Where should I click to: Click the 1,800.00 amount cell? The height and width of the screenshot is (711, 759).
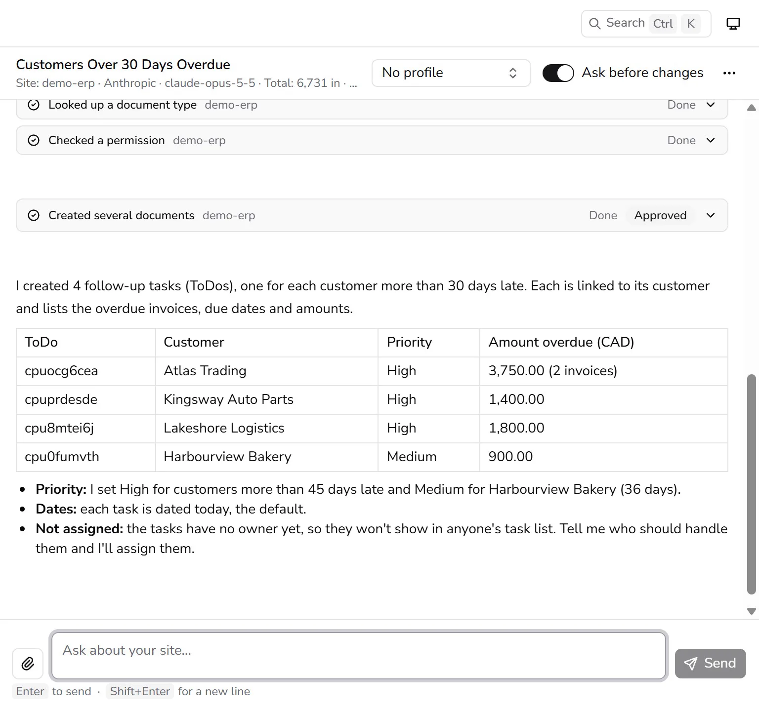point(604,429)
